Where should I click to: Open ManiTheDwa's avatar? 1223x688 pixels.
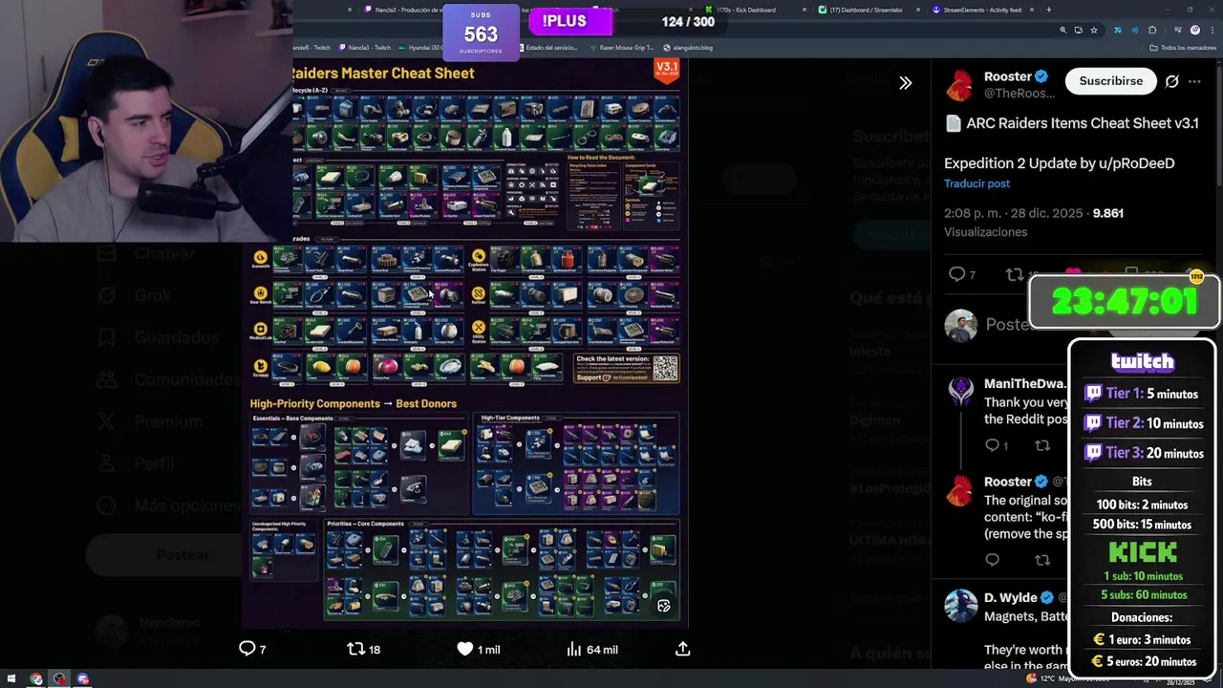(960, 390)
